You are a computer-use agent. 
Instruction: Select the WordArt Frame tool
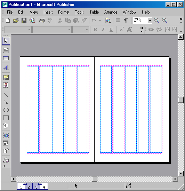pos(6,68)
